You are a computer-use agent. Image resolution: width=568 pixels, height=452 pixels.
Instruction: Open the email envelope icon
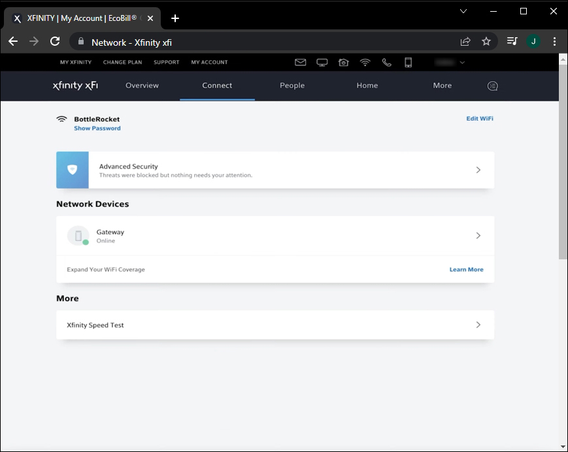pyautogui.click(x=300, y=63)
